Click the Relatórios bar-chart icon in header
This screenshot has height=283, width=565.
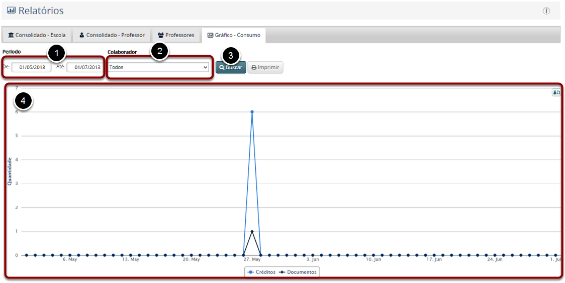11,11
